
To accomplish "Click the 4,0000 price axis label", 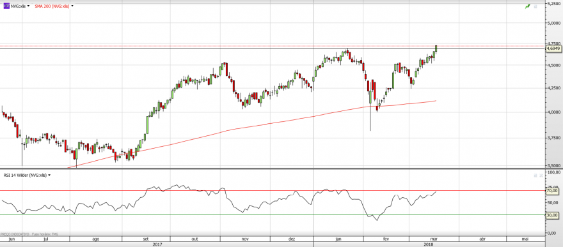I will [x=553, y=112].
